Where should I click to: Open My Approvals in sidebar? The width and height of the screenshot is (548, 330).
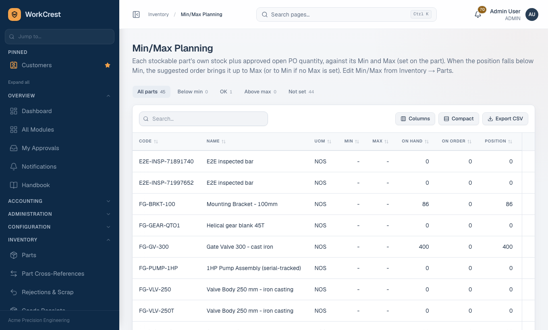point(60,148)
